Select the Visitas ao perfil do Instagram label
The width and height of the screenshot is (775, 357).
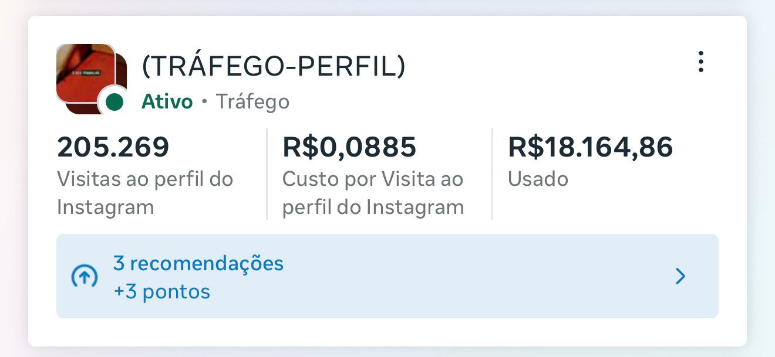click(145, 193)
